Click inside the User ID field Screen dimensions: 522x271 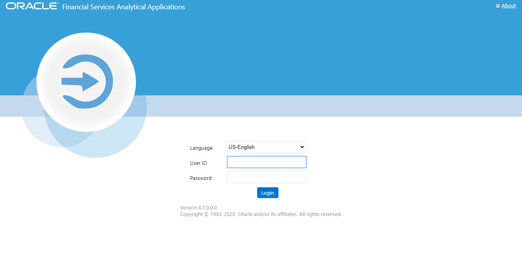tap(266, 162)
